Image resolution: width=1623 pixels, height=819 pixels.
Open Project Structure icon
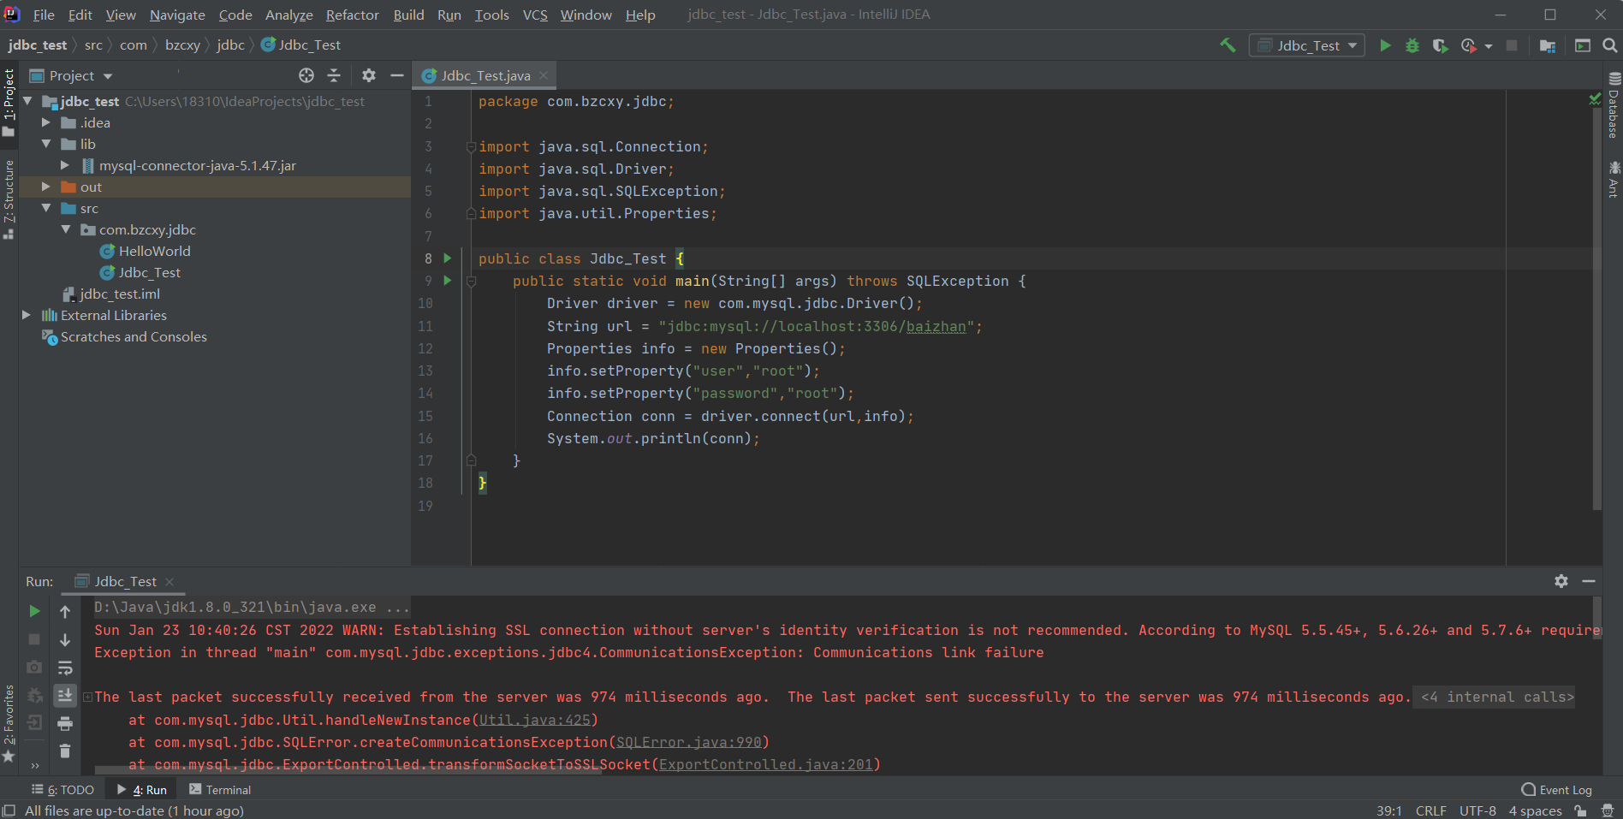pos(1548,45)
